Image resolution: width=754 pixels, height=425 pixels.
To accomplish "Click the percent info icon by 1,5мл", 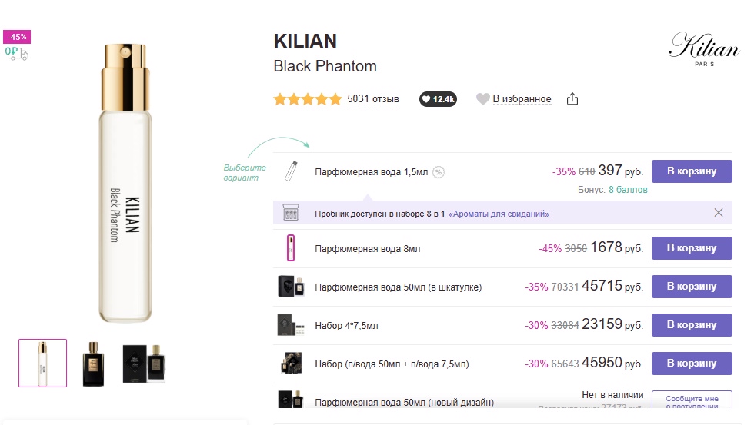I will [438, 172].
